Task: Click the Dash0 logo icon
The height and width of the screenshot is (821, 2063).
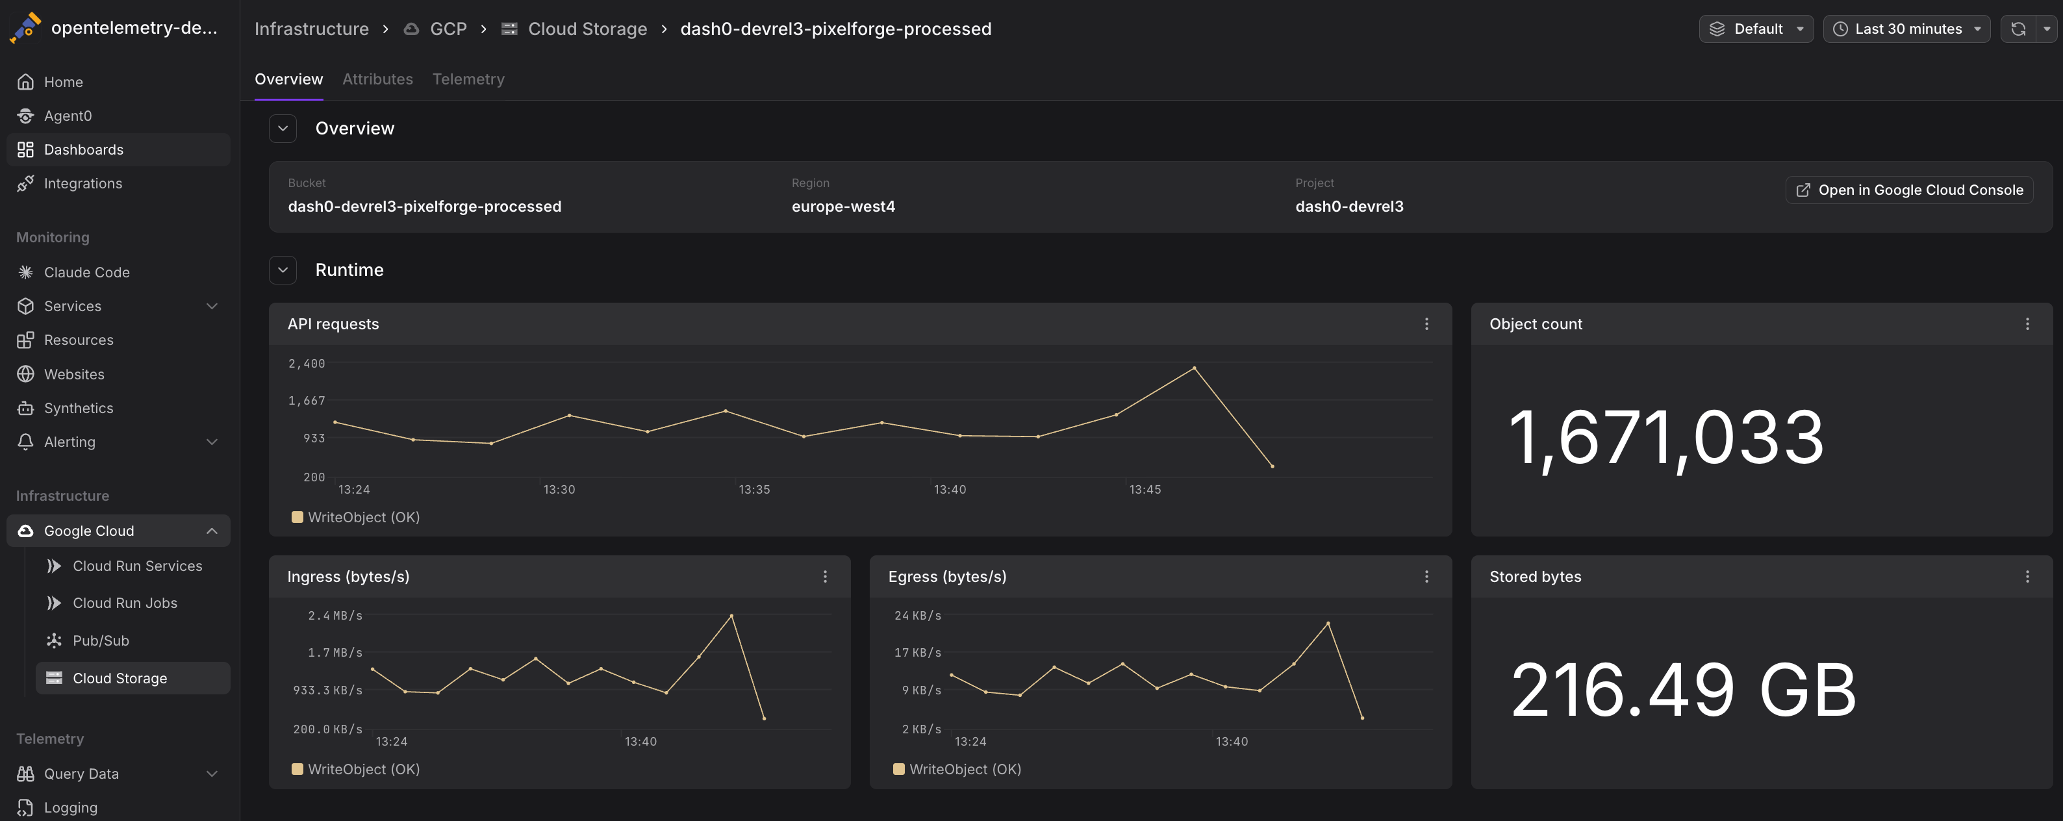Action: 25,28
